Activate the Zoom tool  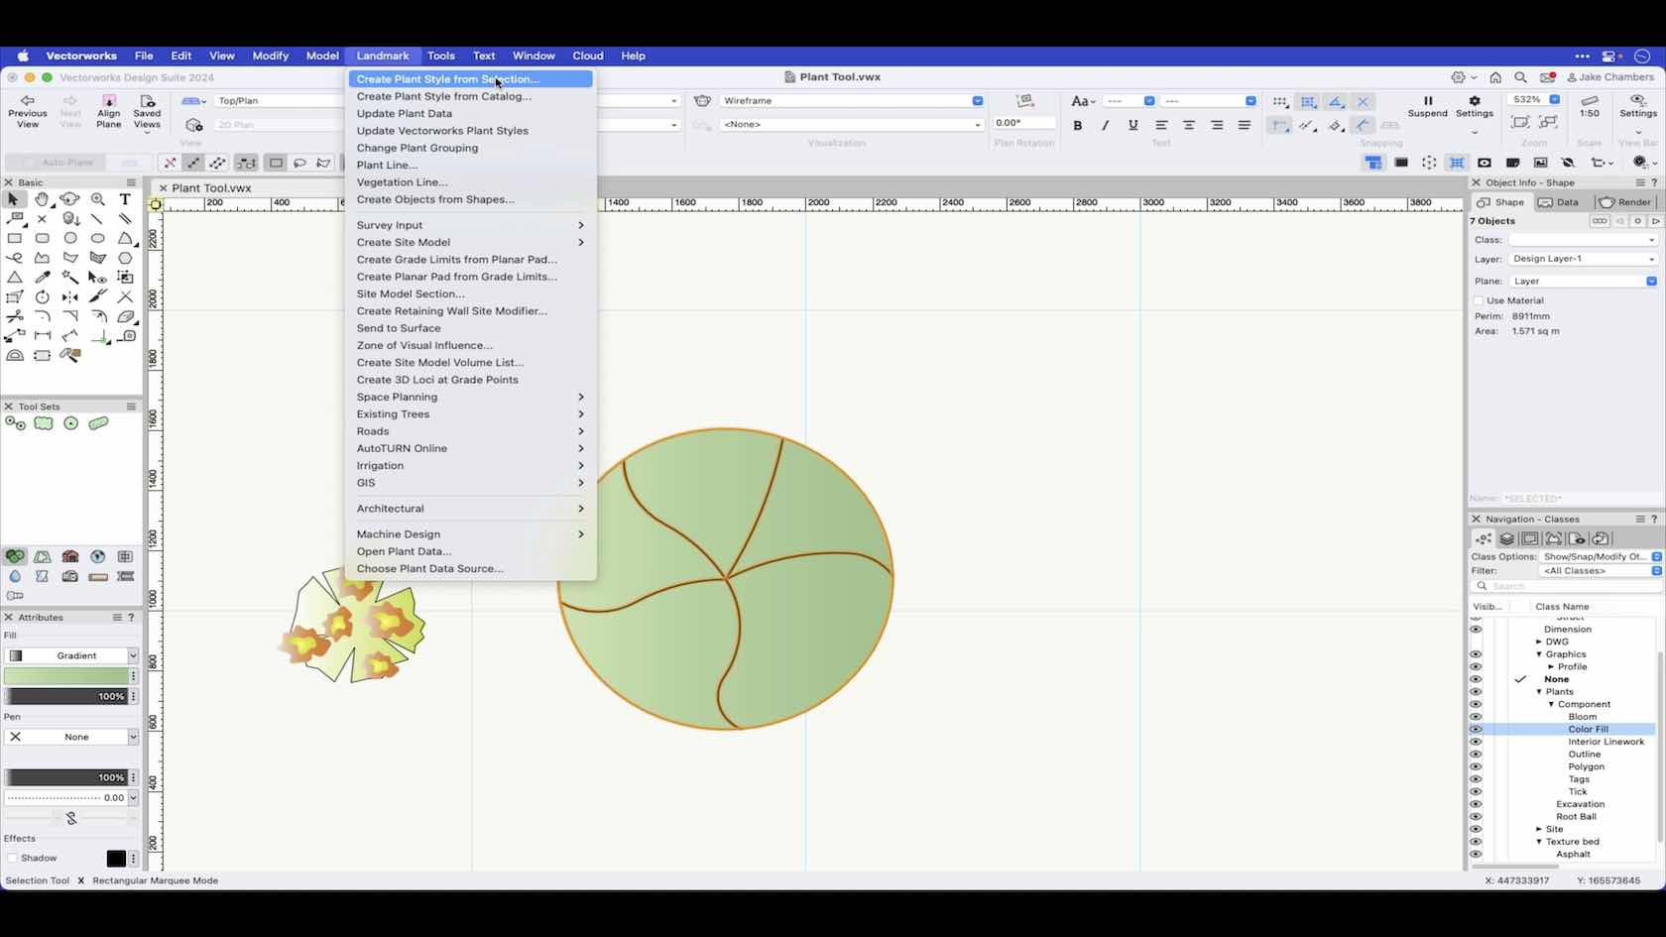click(x=98, y=199)
